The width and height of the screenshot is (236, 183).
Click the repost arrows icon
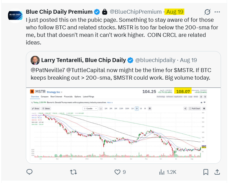pos(74,172)
